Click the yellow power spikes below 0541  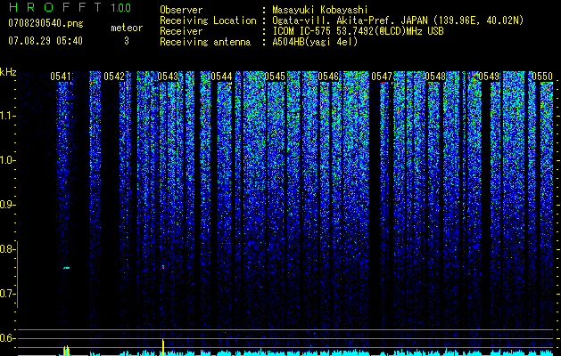[67, 351]
